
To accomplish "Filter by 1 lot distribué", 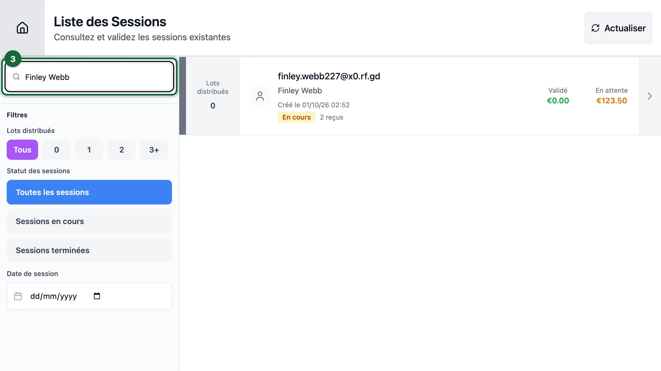I will 89,150.
